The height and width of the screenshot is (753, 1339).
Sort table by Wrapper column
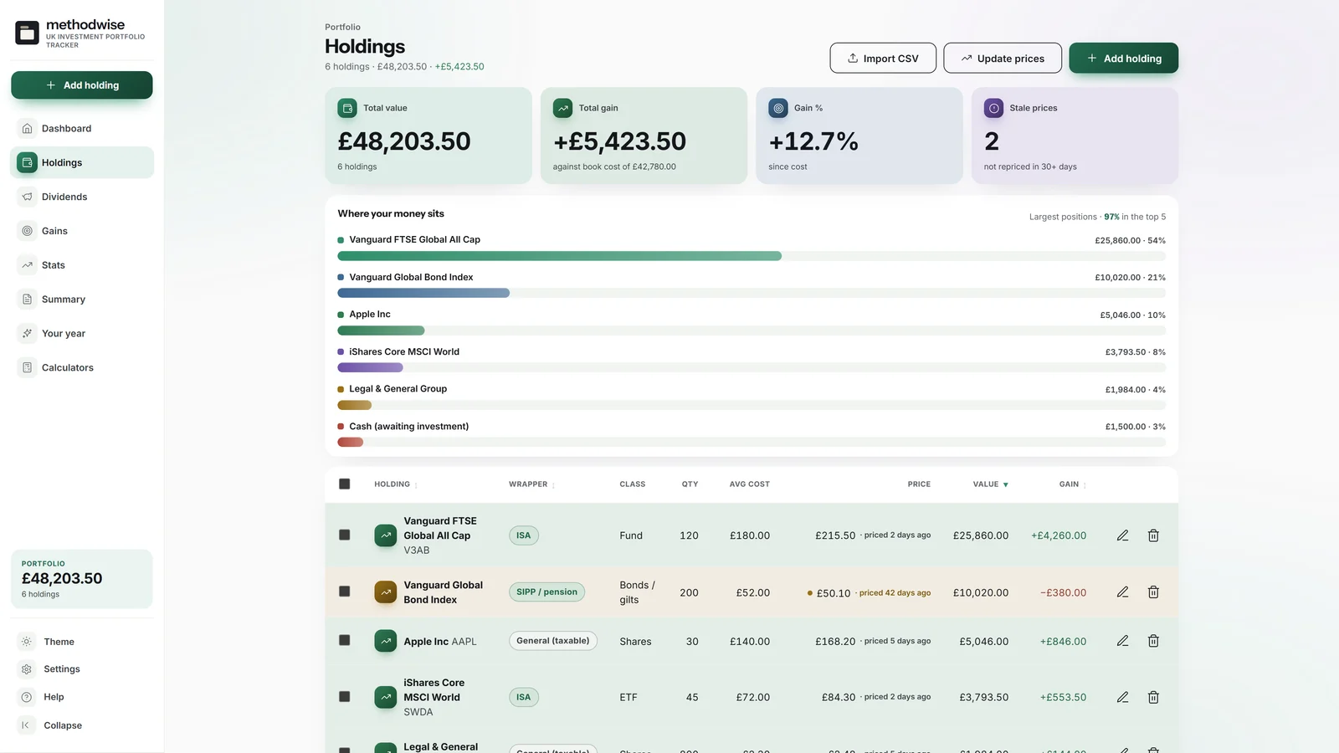point(531,484)
